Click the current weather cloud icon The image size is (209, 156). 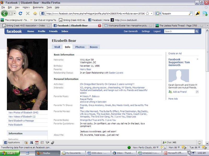(x=163, y=147)
